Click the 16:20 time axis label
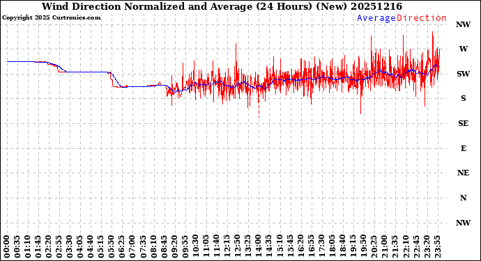The height and width of the screenshot is (261, 481). pos(300,247)
